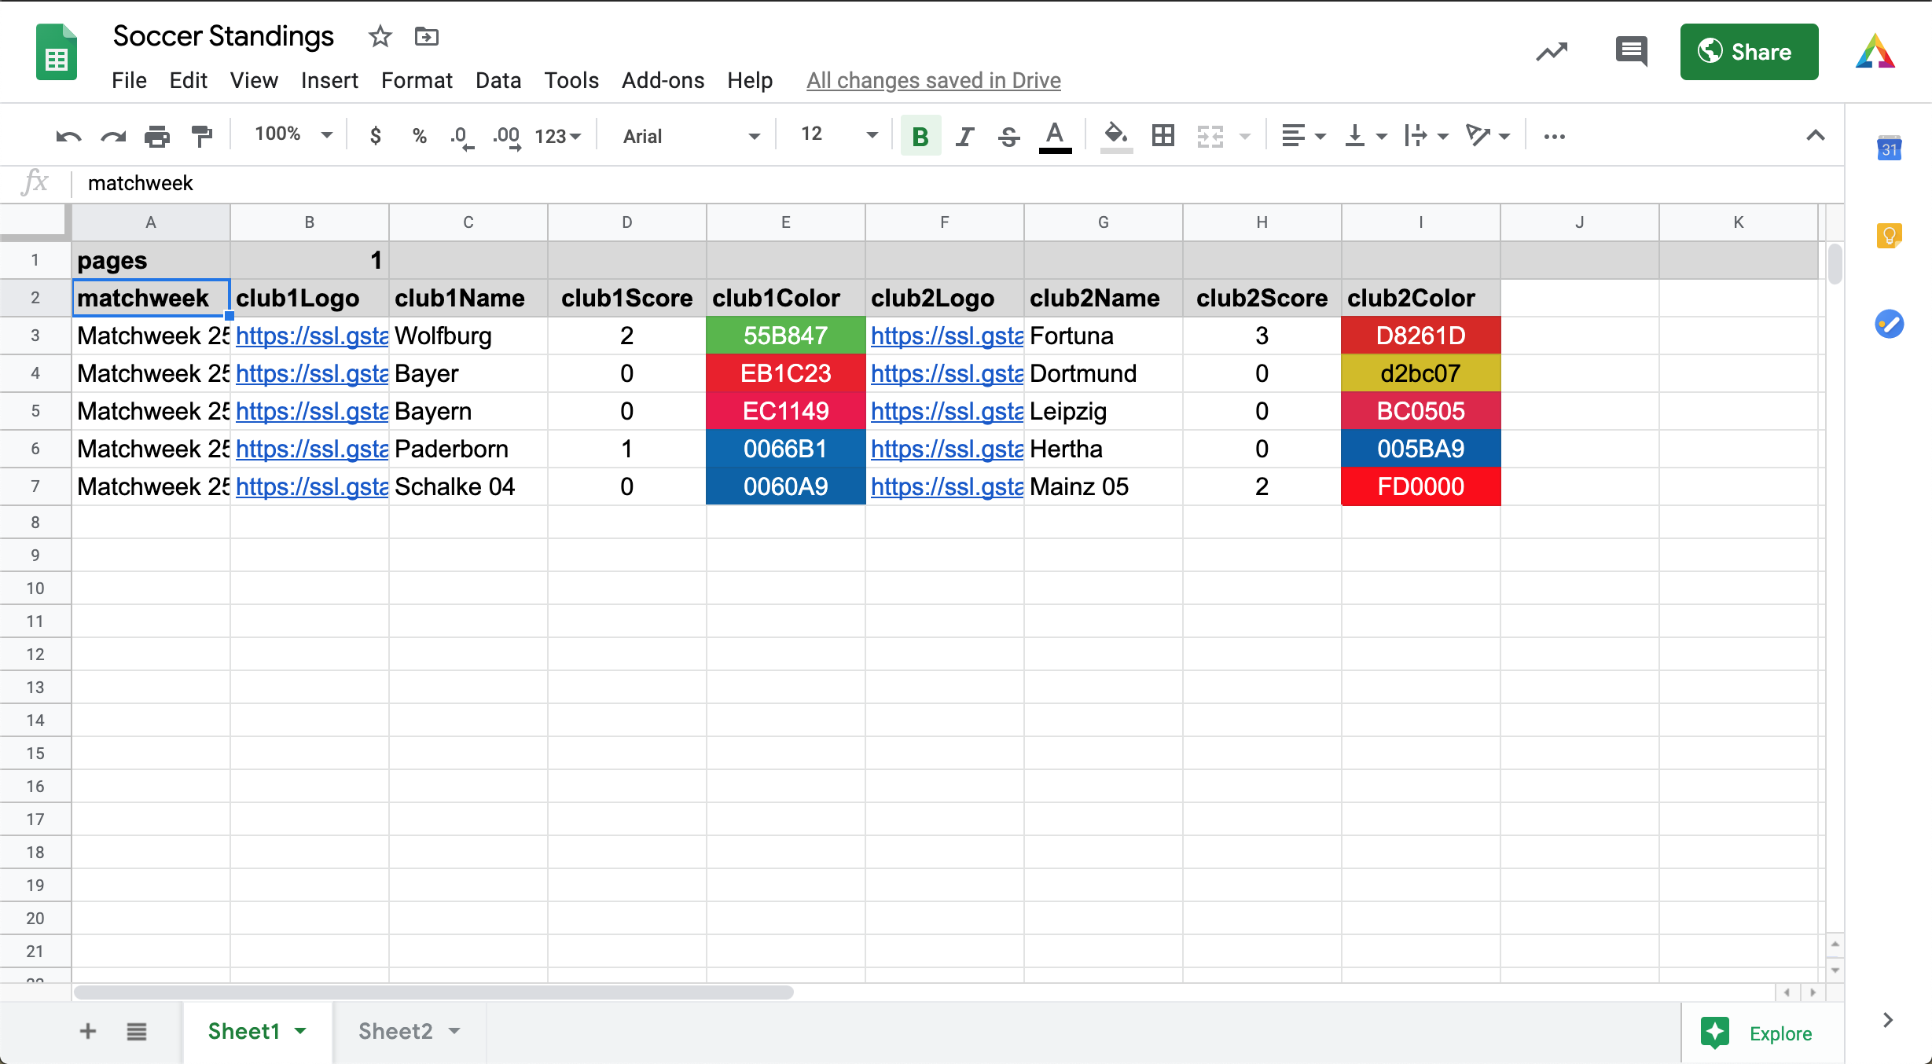The image size is (1932, 1064).
Task: Open the zoom 100% dropdown
Action: pyautogui.click(x=293, y=134)
